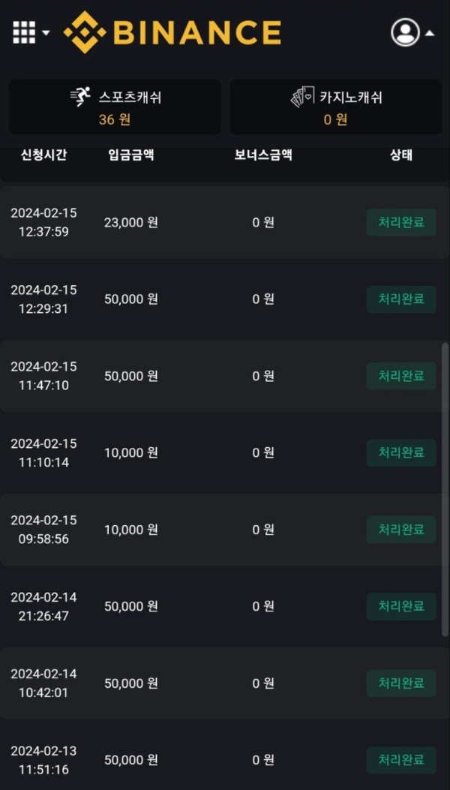Click the 입금금액 column header

[x=131, y=155]
